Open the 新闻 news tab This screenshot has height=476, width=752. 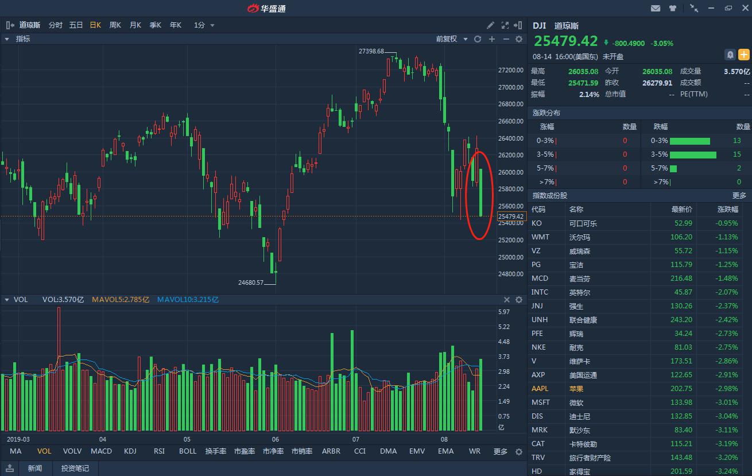coord(35,468)
